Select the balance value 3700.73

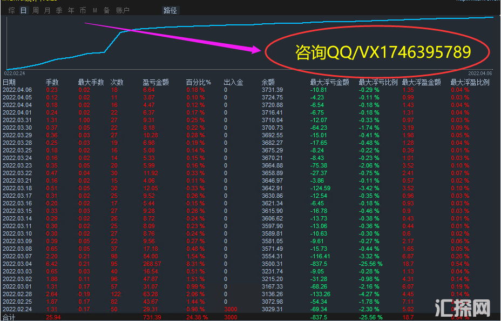[272, 128]
